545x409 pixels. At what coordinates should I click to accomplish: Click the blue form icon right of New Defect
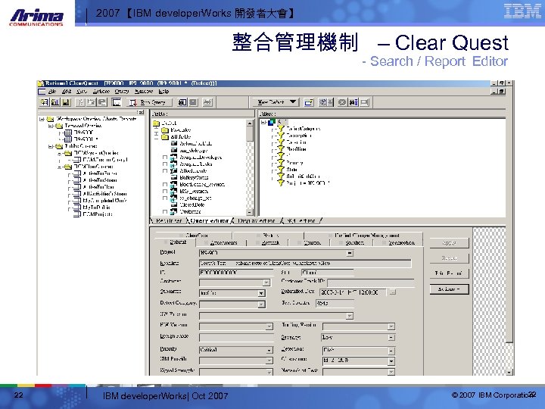point(309,102)
